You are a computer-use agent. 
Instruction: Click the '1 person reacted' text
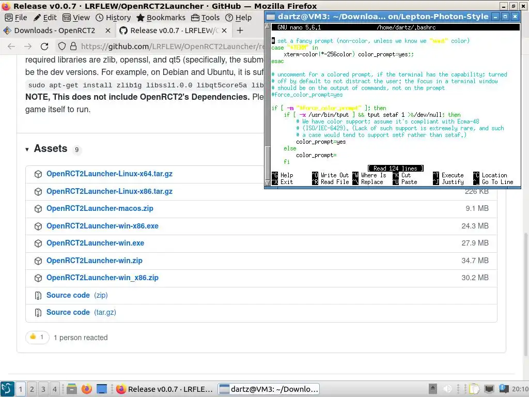point(81,338)
